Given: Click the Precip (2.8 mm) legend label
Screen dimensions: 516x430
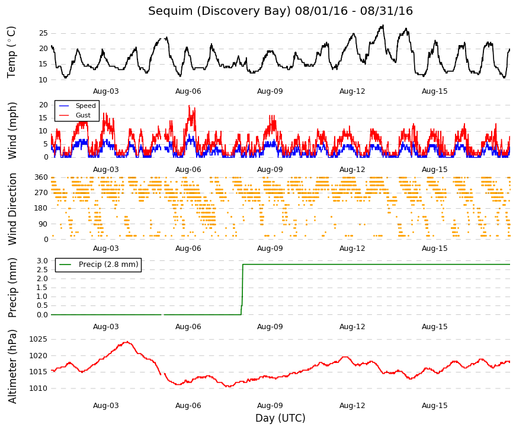Looking at the screenshot, I should coord(108,265).
